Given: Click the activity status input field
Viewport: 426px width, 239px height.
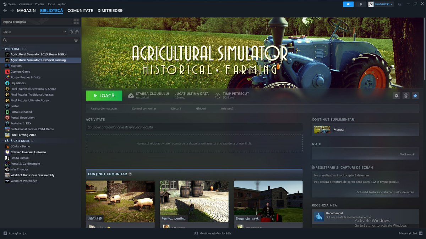Looking at the screenshot, I should 194,127.
